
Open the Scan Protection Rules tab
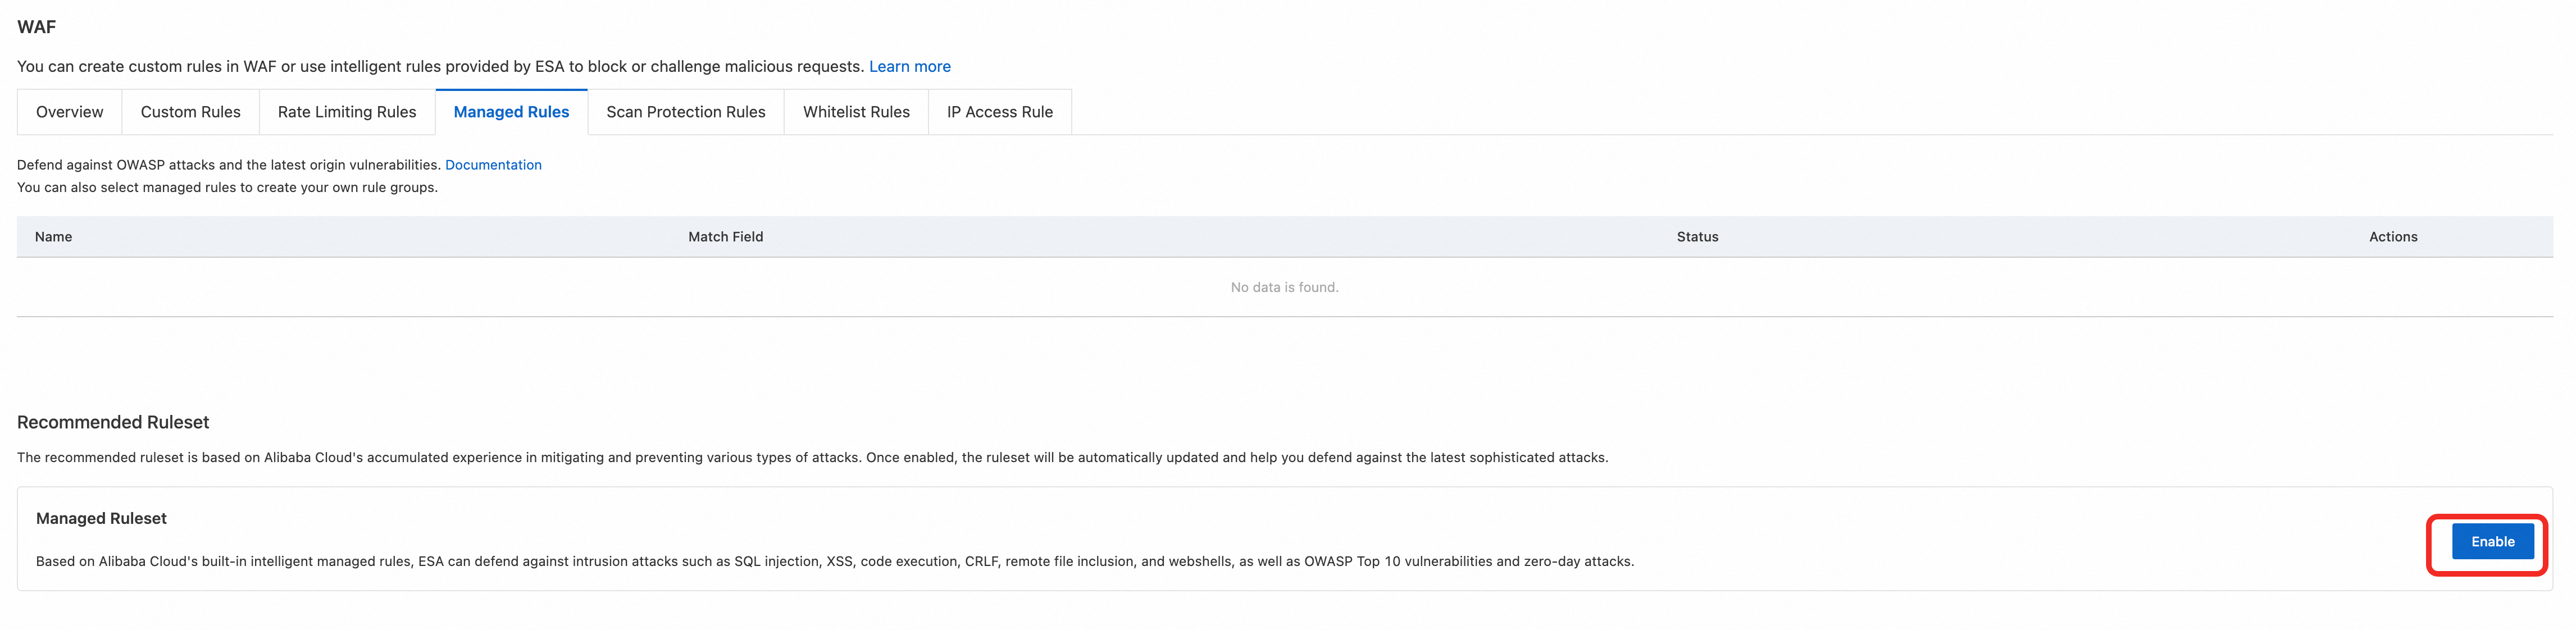coord(685,112)
